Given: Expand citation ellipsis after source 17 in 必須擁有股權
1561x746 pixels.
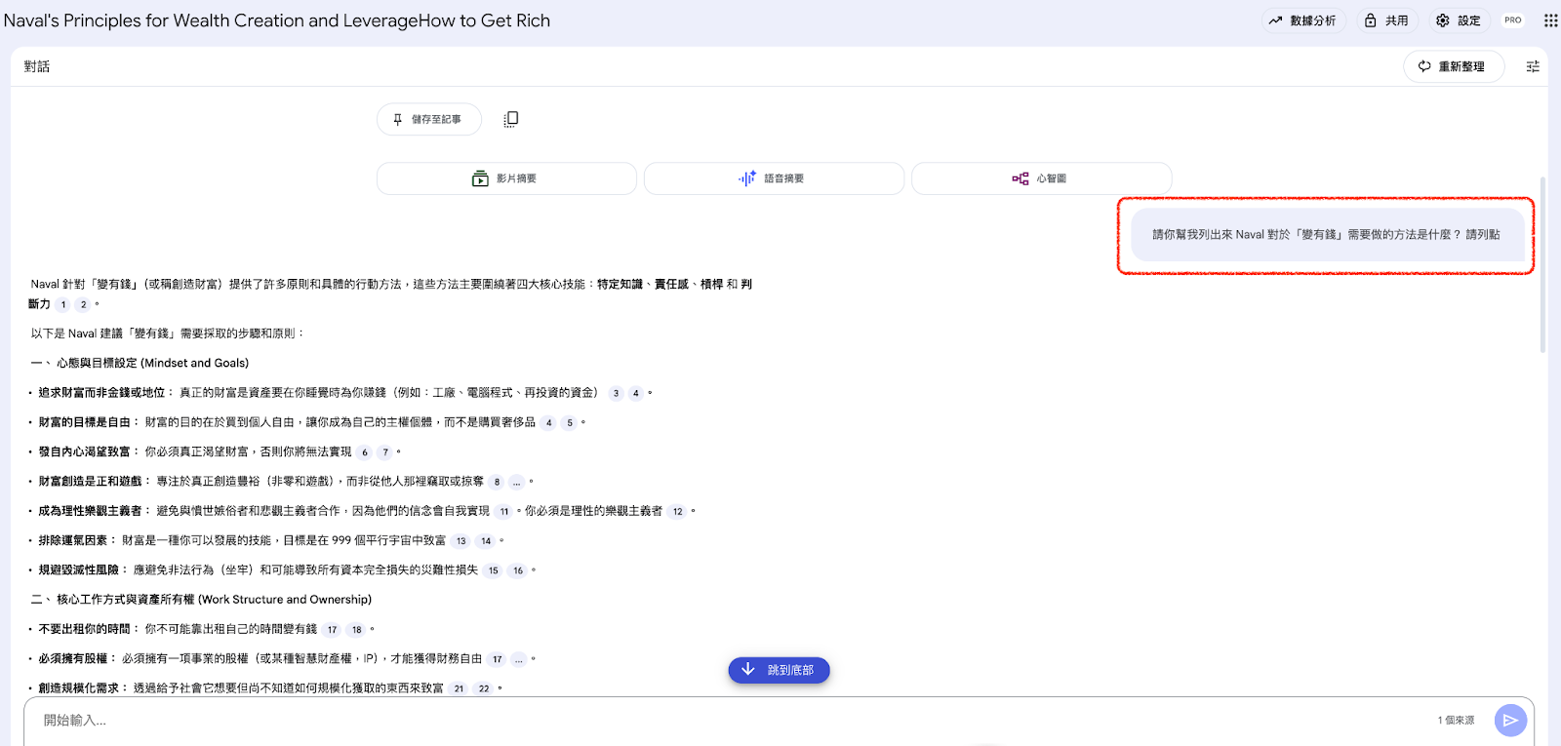Looking at the screenshot, I should [x=518, y=659].
